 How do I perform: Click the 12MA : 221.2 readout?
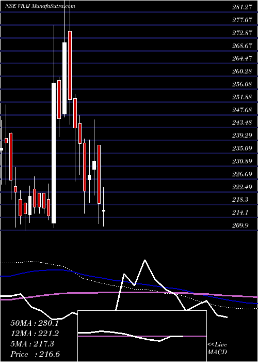[35, 334]
